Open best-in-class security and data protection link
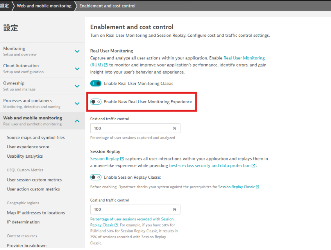Screen dimensions: 331x250 [210, 165]
